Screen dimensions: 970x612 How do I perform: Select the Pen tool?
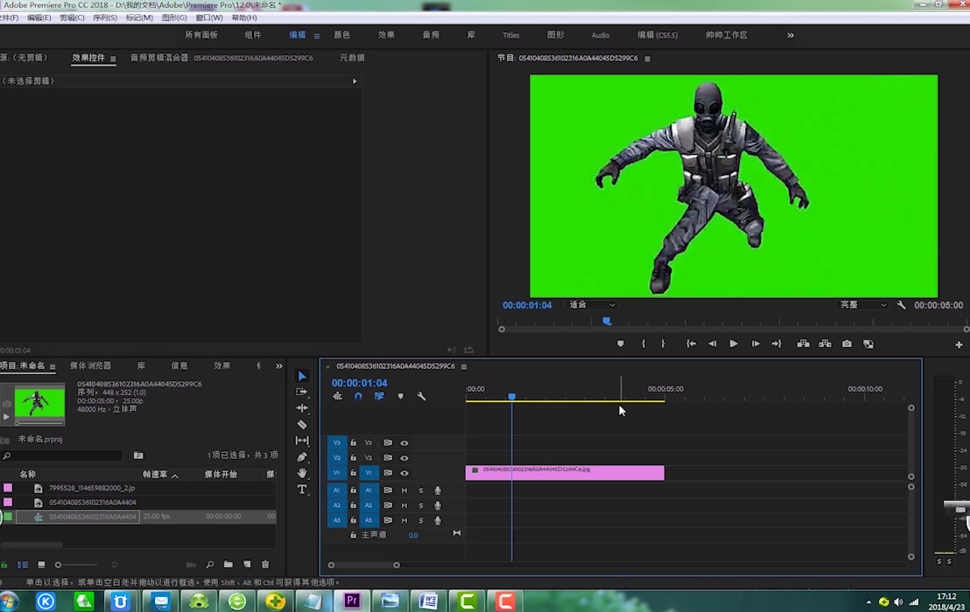[x=302, y=457]
